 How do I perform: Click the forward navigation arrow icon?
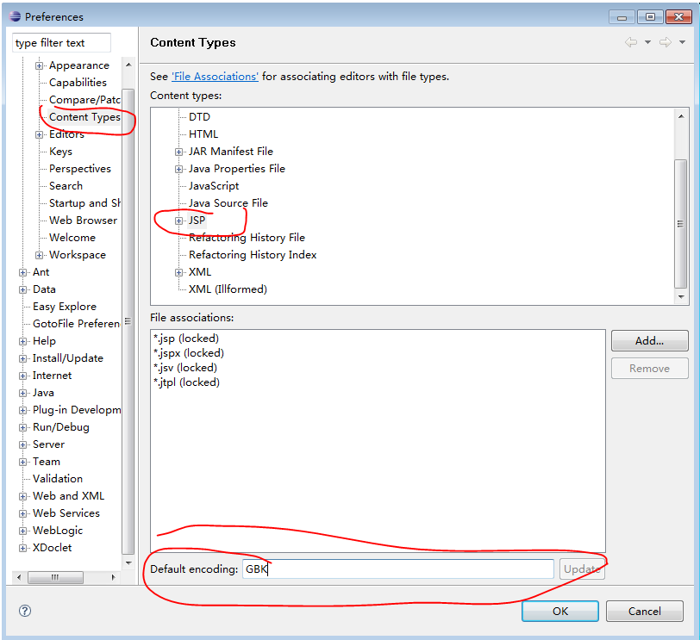665,43
